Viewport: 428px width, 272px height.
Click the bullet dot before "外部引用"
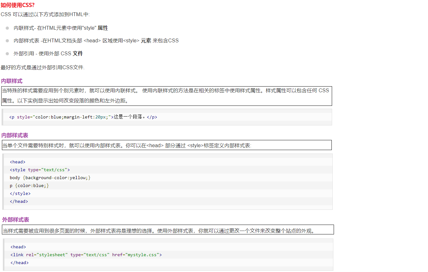point(7,54)
